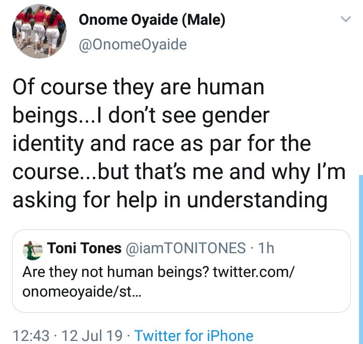Expand the tweet options chevron menu
Image resolution: width=363 pixels, height=344 pixels.
click(x=345, y=20)
